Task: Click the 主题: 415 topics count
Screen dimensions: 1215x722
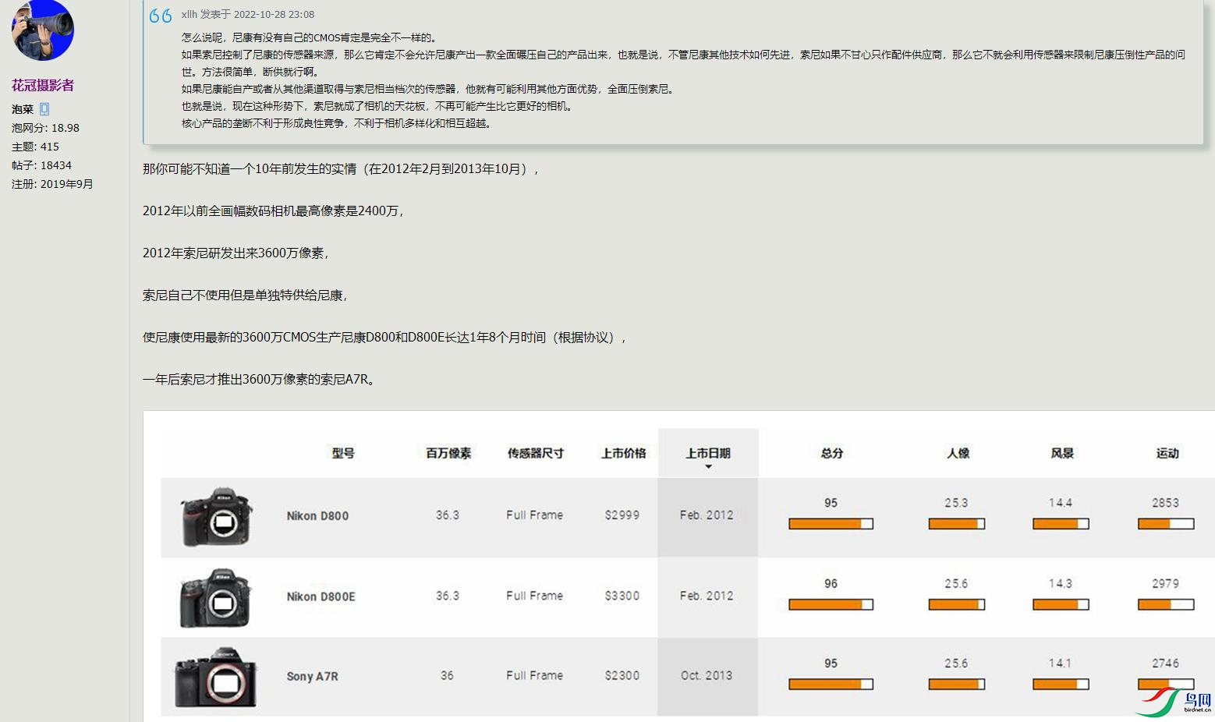Action: (35, 147)
